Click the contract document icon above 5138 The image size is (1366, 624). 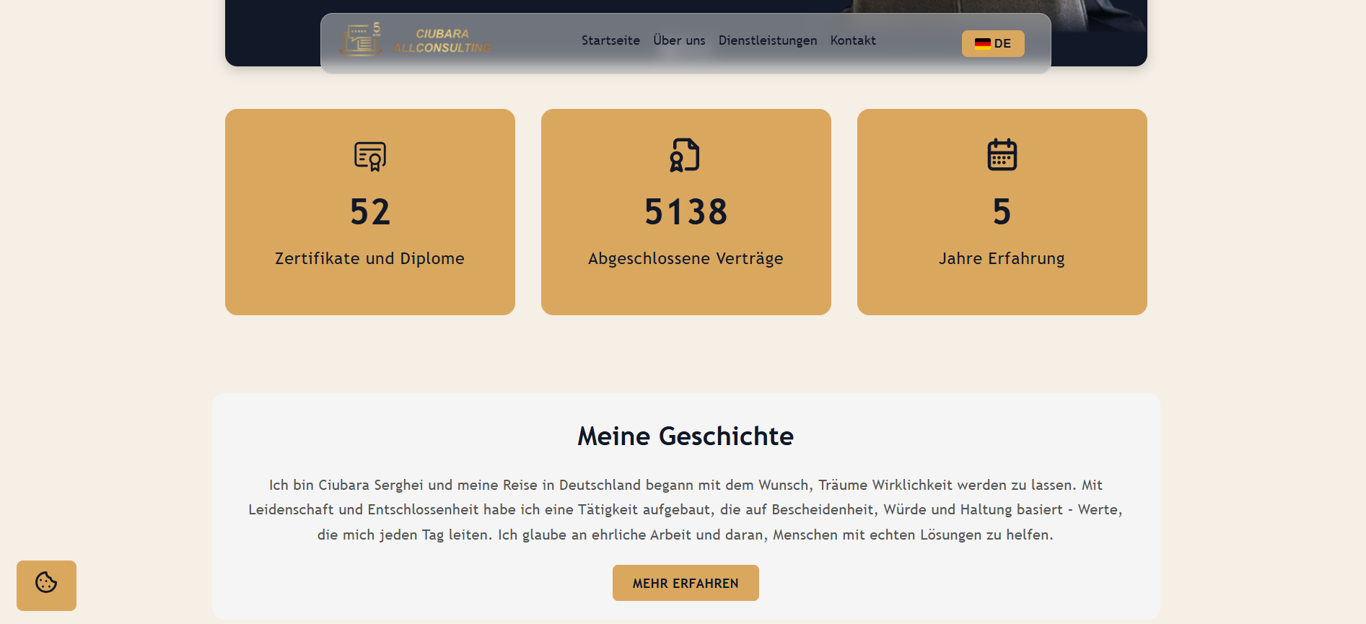686,155
